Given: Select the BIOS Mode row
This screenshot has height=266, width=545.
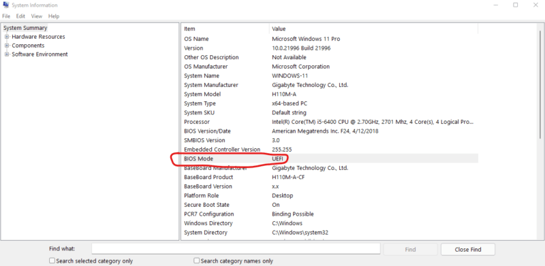Looking at the screenshot, I should [x=330, y=159].
